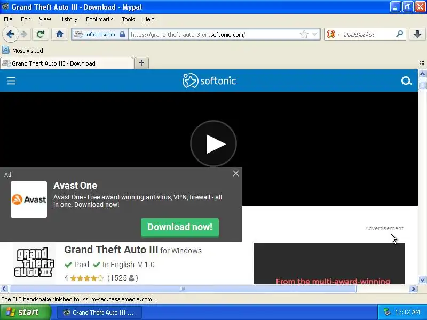
Task: Play the video
Action: pyautogui.click(x=213, y=143)
